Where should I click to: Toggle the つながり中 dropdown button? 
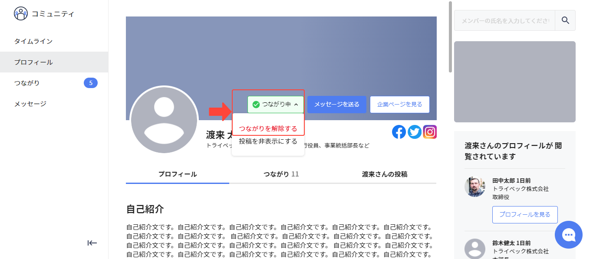[276, 105]
